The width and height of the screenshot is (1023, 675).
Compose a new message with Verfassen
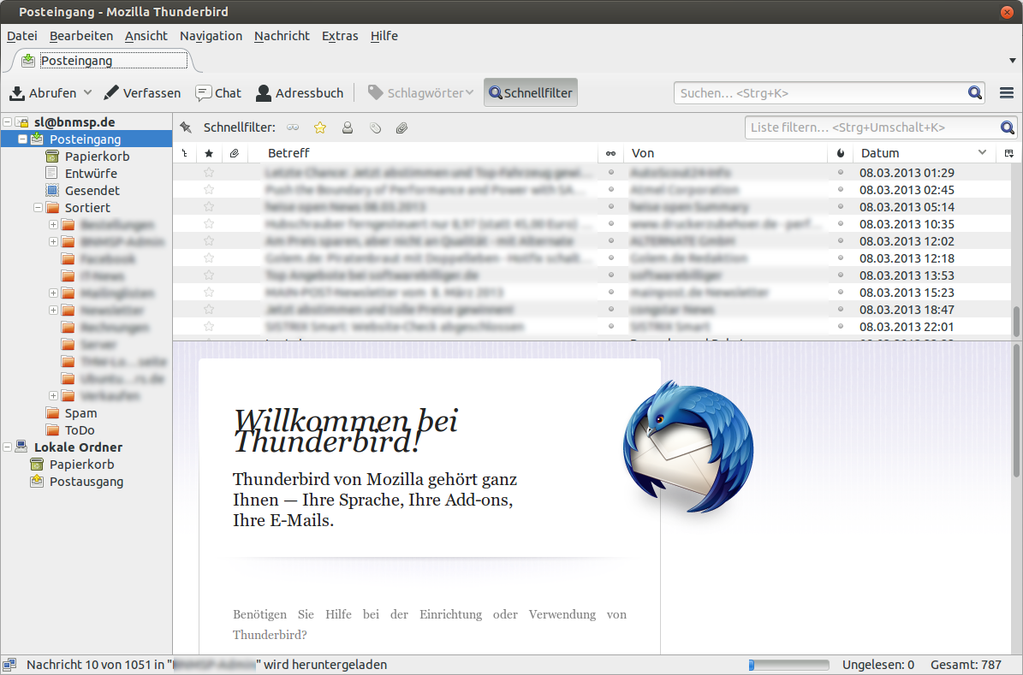pyautogui.click(x=142, y=93)
